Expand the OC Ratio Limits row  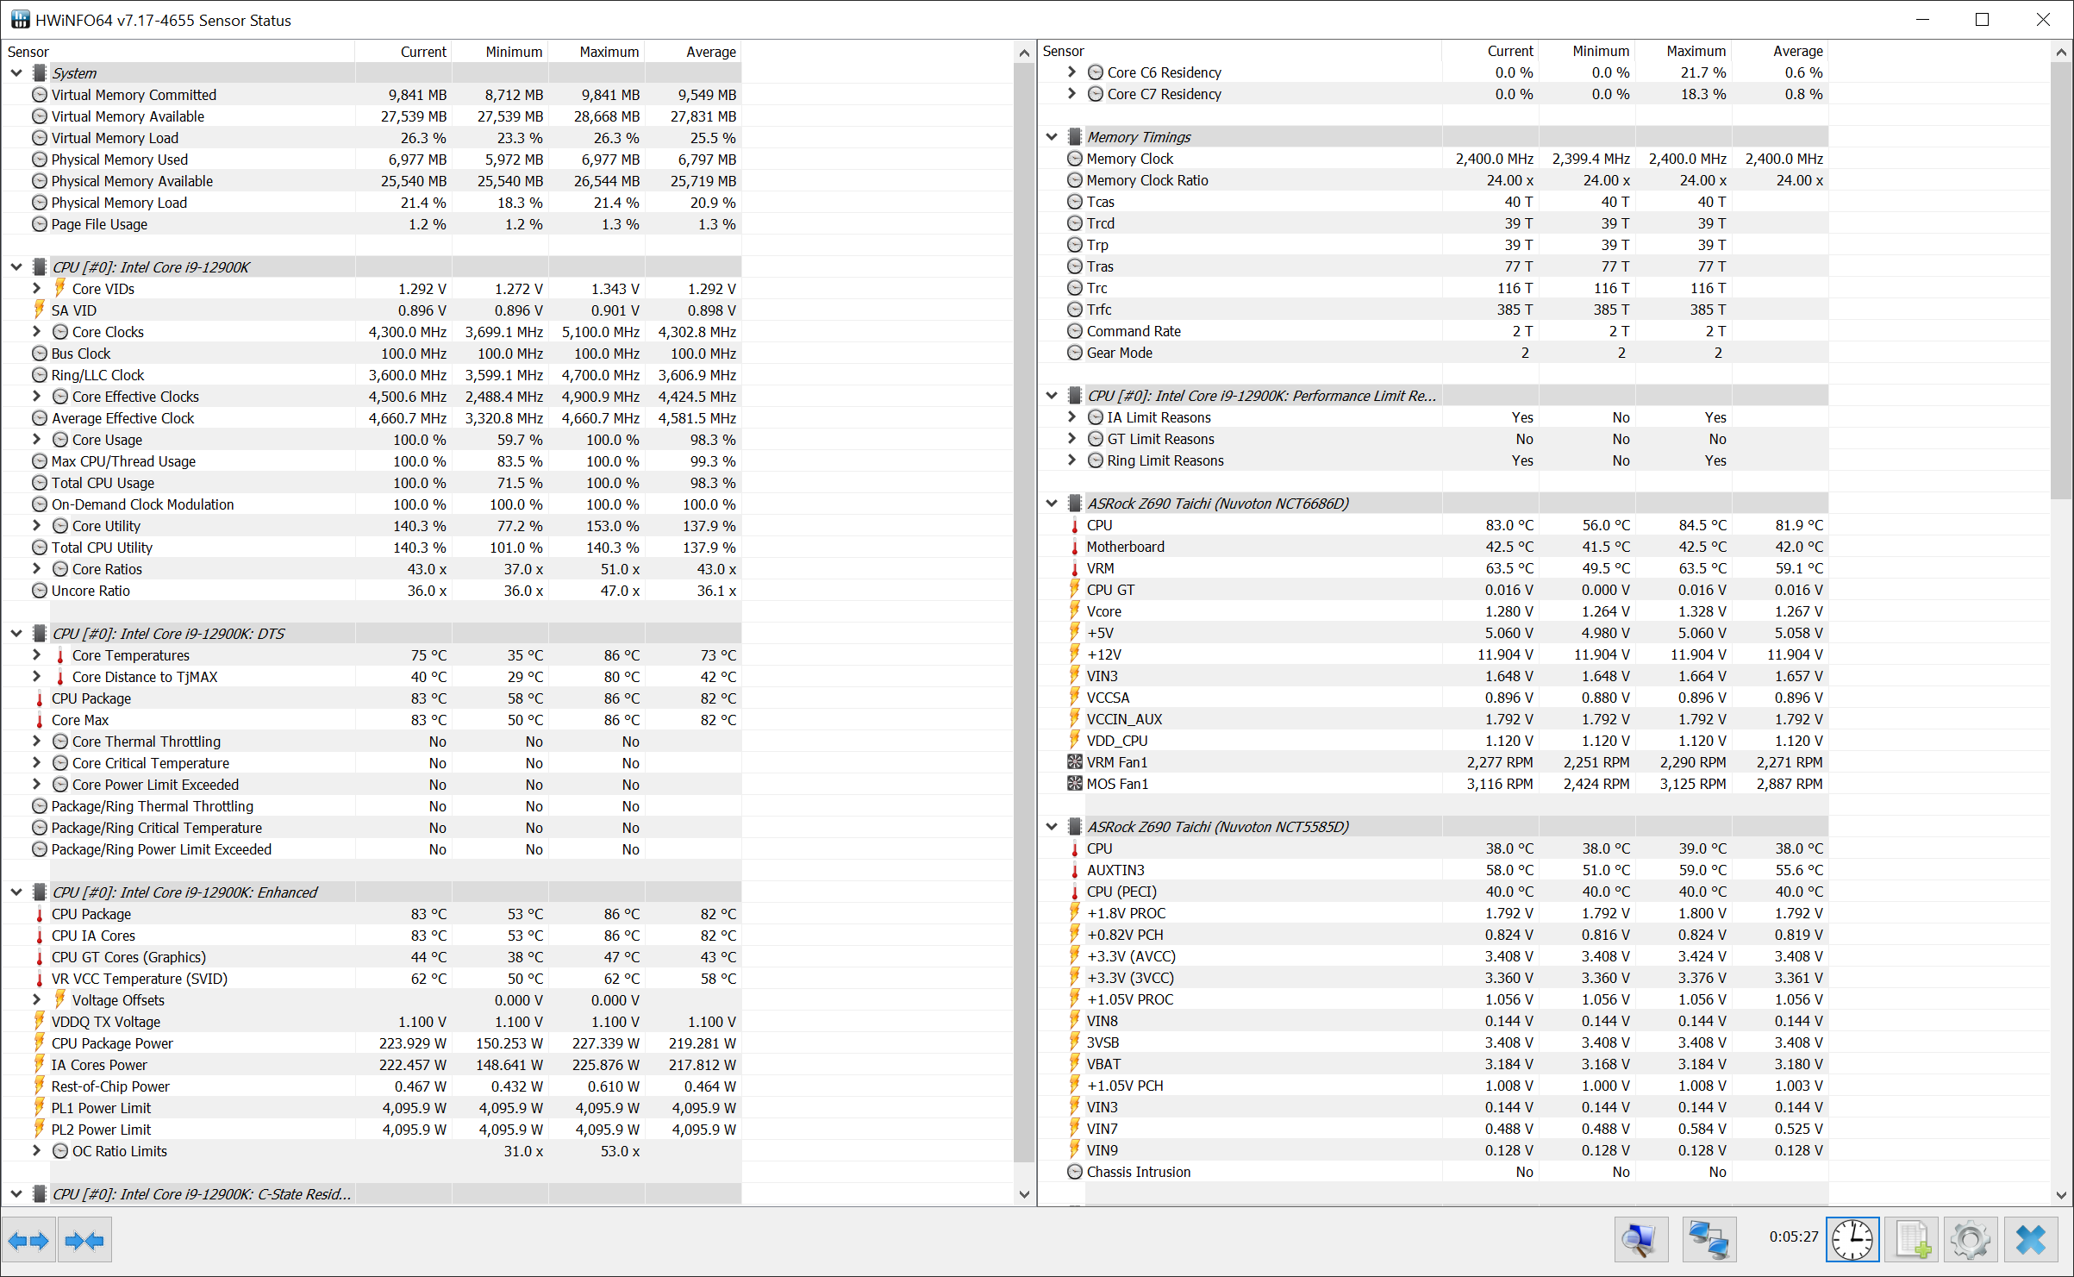tap(36, 1151)
